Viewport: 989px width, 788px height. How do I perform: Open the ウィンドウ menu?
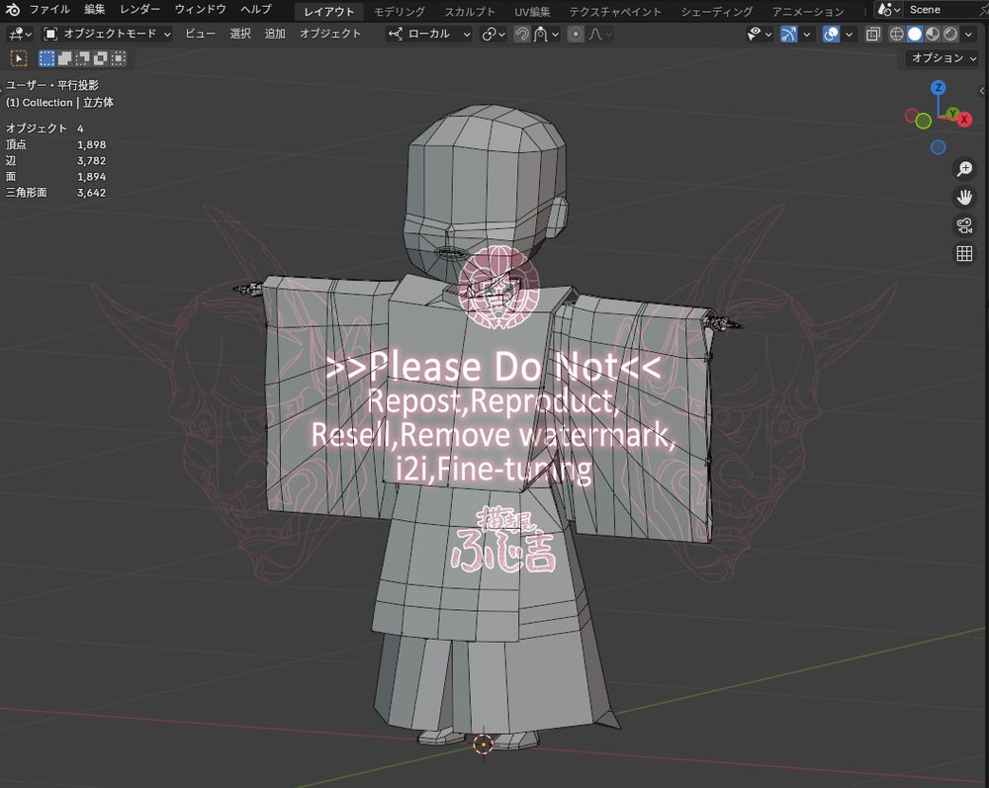(200, 10)
